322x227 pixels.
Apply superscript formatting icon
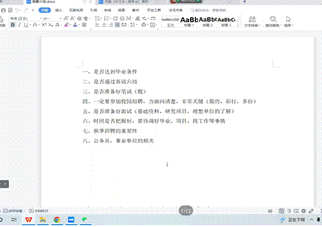pos(43,25)
